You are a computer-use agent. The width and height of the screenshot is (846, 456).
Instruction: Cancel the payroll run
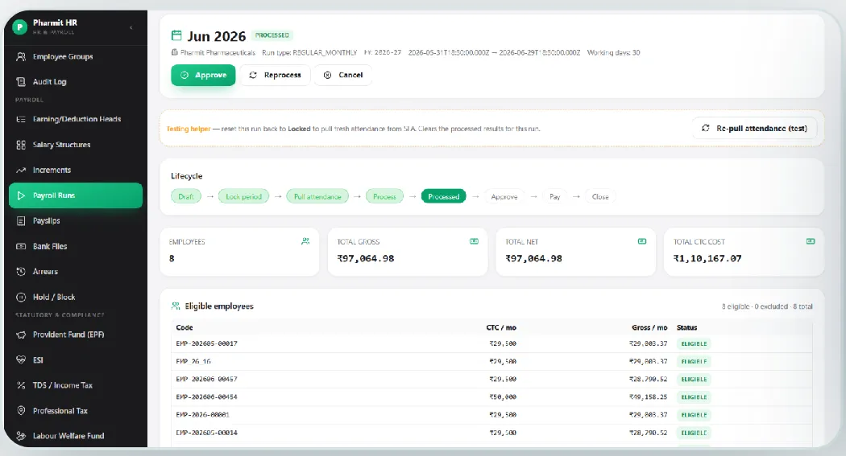coord(344,76)
